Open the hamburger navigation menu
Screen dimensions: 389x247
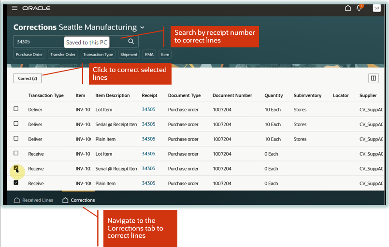14,8
